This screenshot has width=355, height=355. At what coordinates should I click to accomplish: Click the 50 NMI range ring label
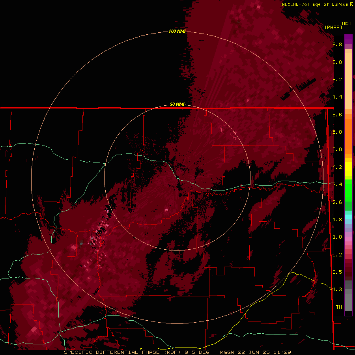[177, 104]
